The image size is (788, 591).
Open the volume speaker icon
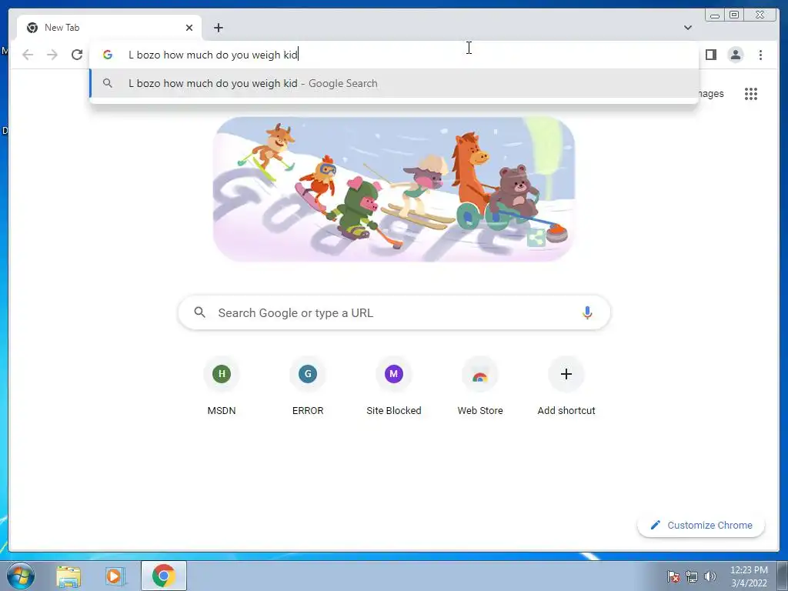[x=710, y=576]
